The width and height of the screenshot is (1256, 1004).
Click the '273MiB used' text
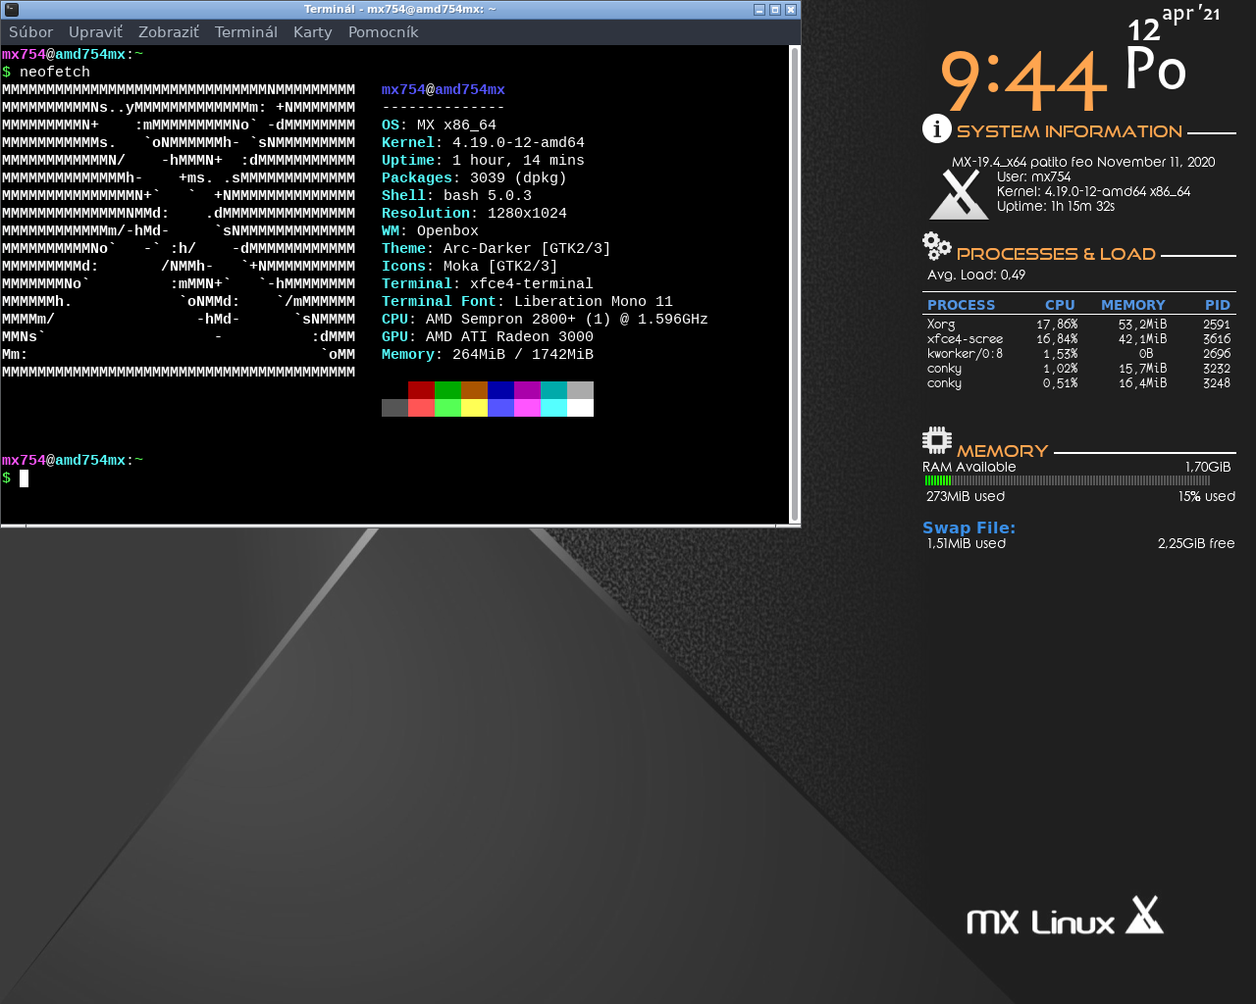coord(966,496)
